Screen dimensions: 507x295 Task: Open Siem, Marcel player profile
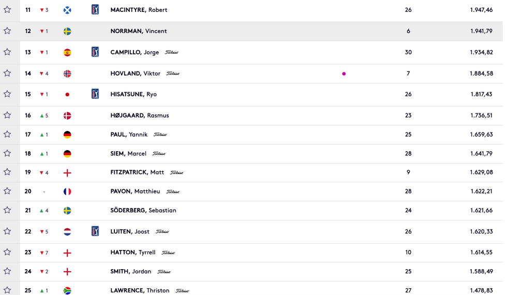[x=128, y=154]
